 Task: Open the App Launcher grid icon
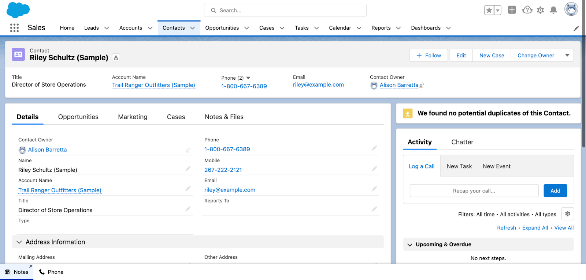click(14, 28)
